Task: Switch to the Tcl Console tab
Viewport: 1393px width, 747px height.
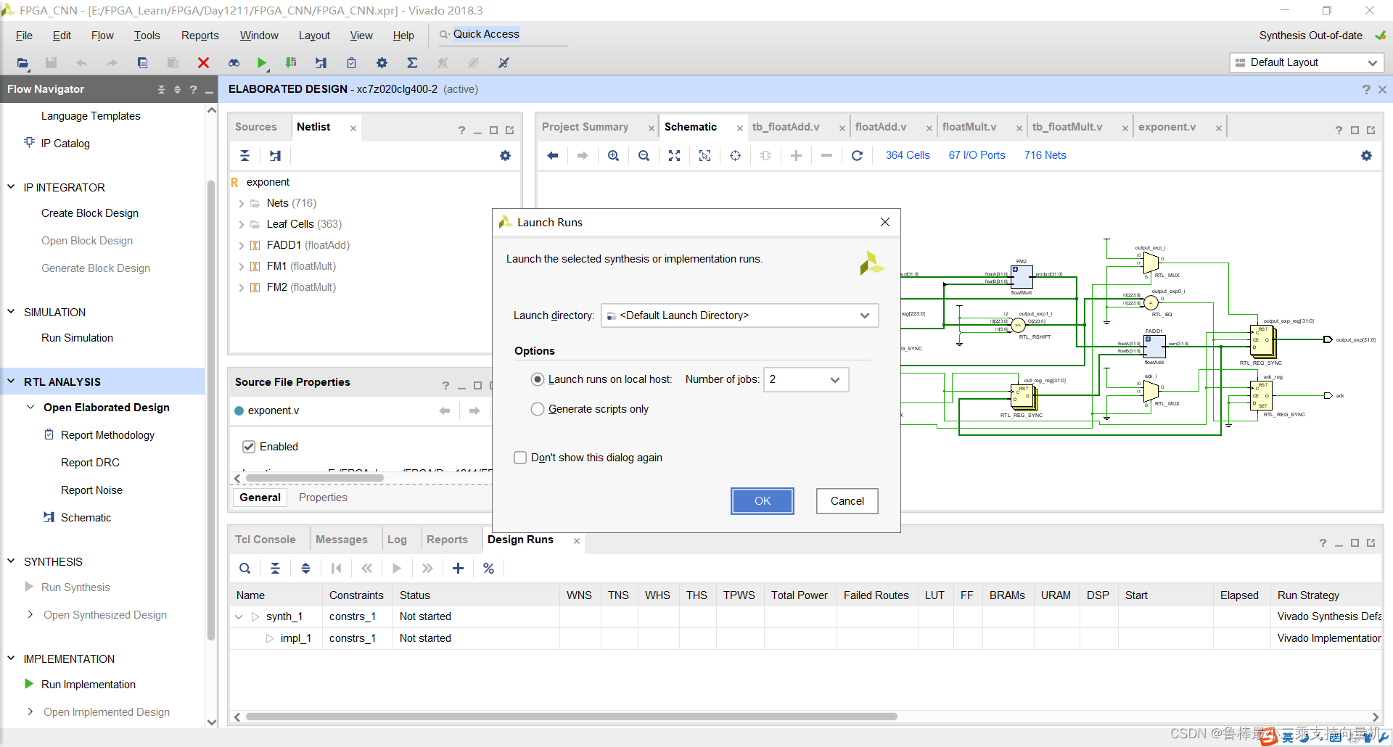Action: click(265, 540)
